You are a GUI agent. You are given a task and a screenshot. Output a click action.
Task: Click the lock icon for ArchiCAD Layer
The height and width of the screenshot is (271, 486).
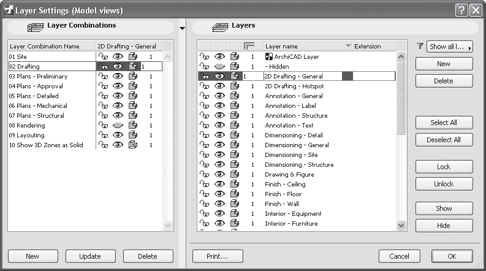click(x=205, y=56)
